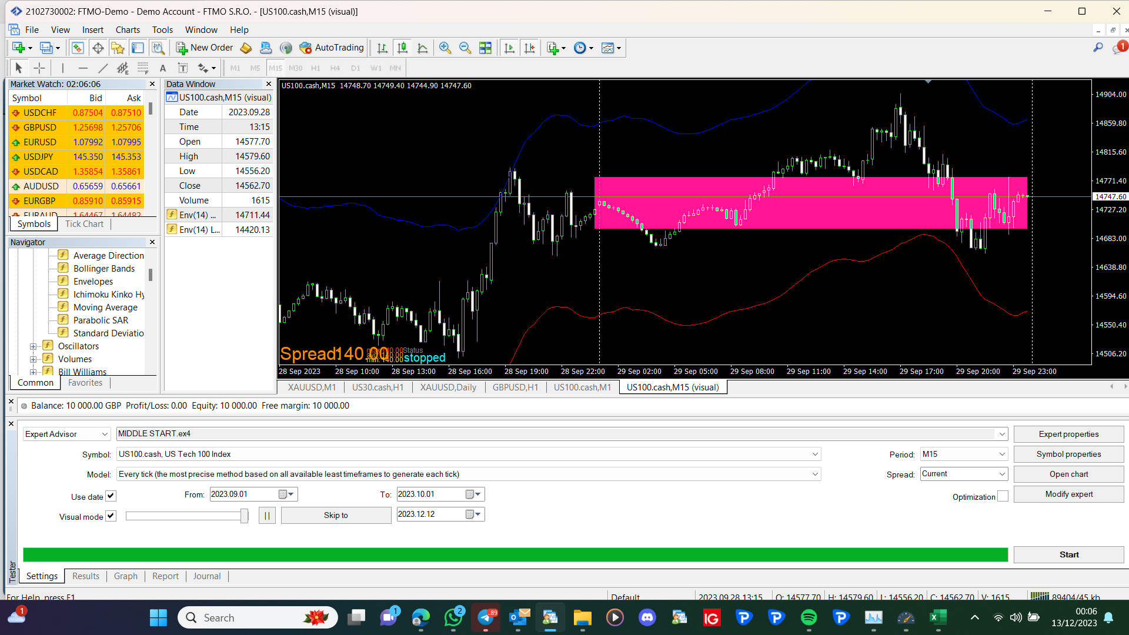Click the Open chart button
1129x635 pixels.
click(x=1068, y=474)
